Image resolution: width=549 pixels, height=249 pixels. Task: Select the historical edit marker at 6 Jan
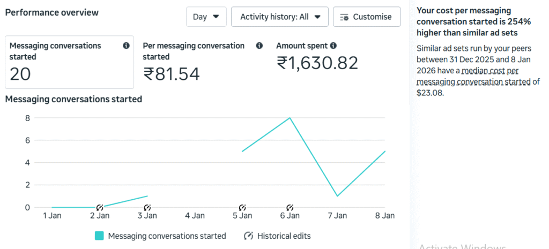(290, 207)
